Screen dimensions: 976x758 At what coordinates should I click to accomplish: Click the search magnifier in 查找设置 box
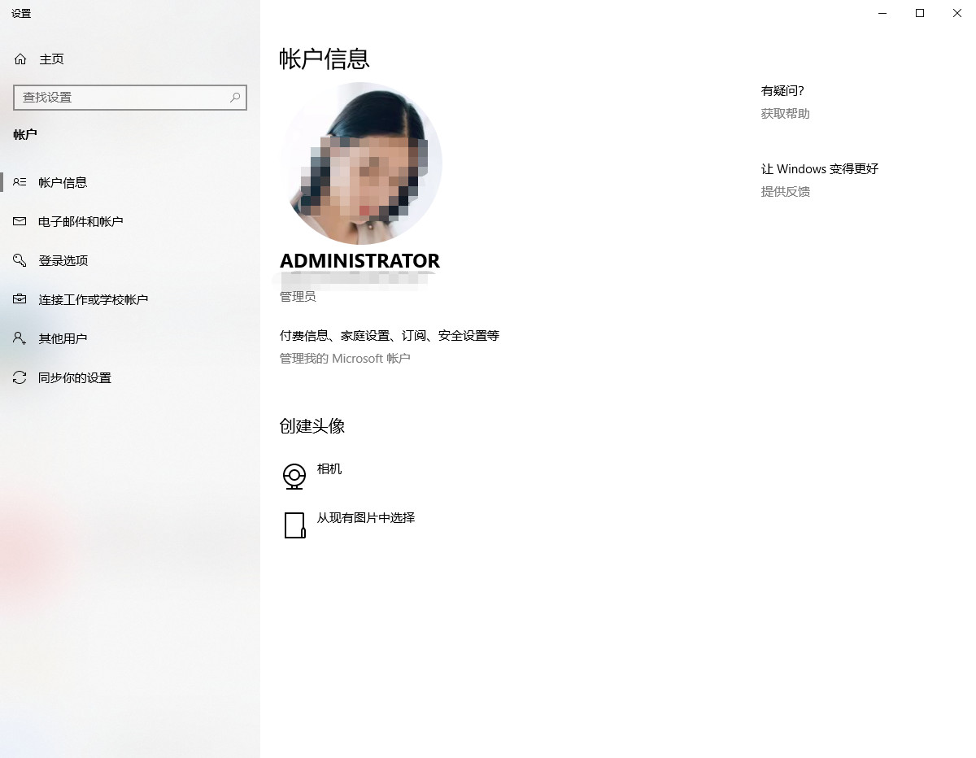[236, 97]
